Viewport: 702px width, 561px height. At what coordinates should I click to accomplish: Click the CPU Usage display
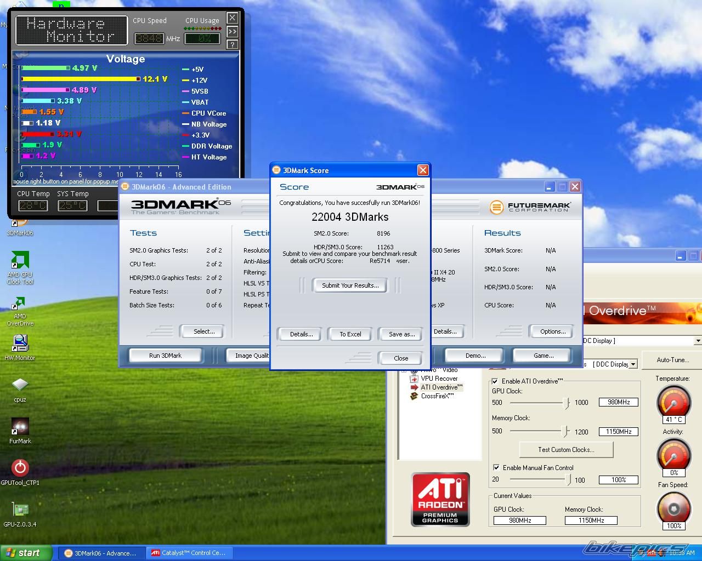click(x=202, y=38)
